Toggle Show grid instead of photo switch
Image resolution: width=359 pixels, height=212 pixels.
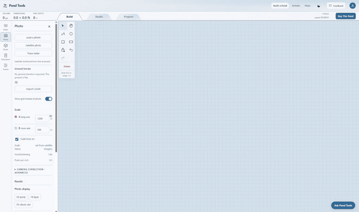tap(49, 99)
